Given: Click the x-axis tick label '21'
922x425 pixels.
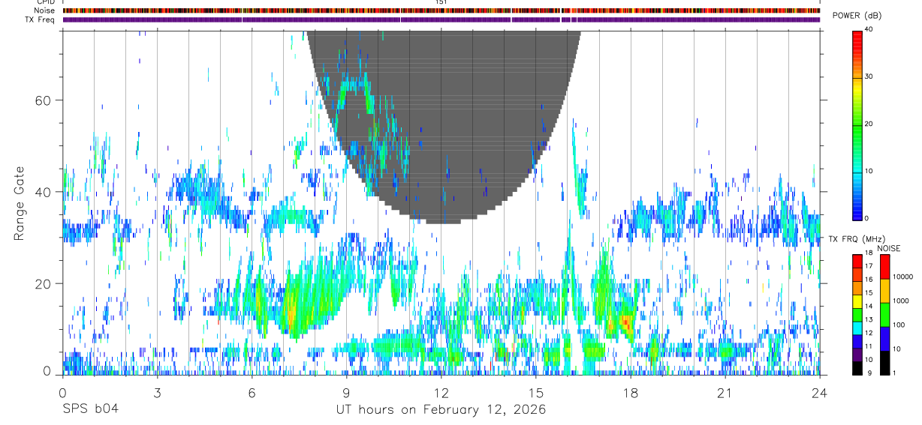Looking at the screenshot, I should [725, 394].
